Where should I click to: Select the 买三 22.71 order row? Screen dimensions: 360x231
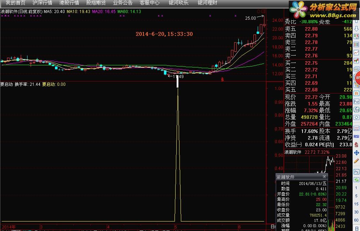coord(318,76)
